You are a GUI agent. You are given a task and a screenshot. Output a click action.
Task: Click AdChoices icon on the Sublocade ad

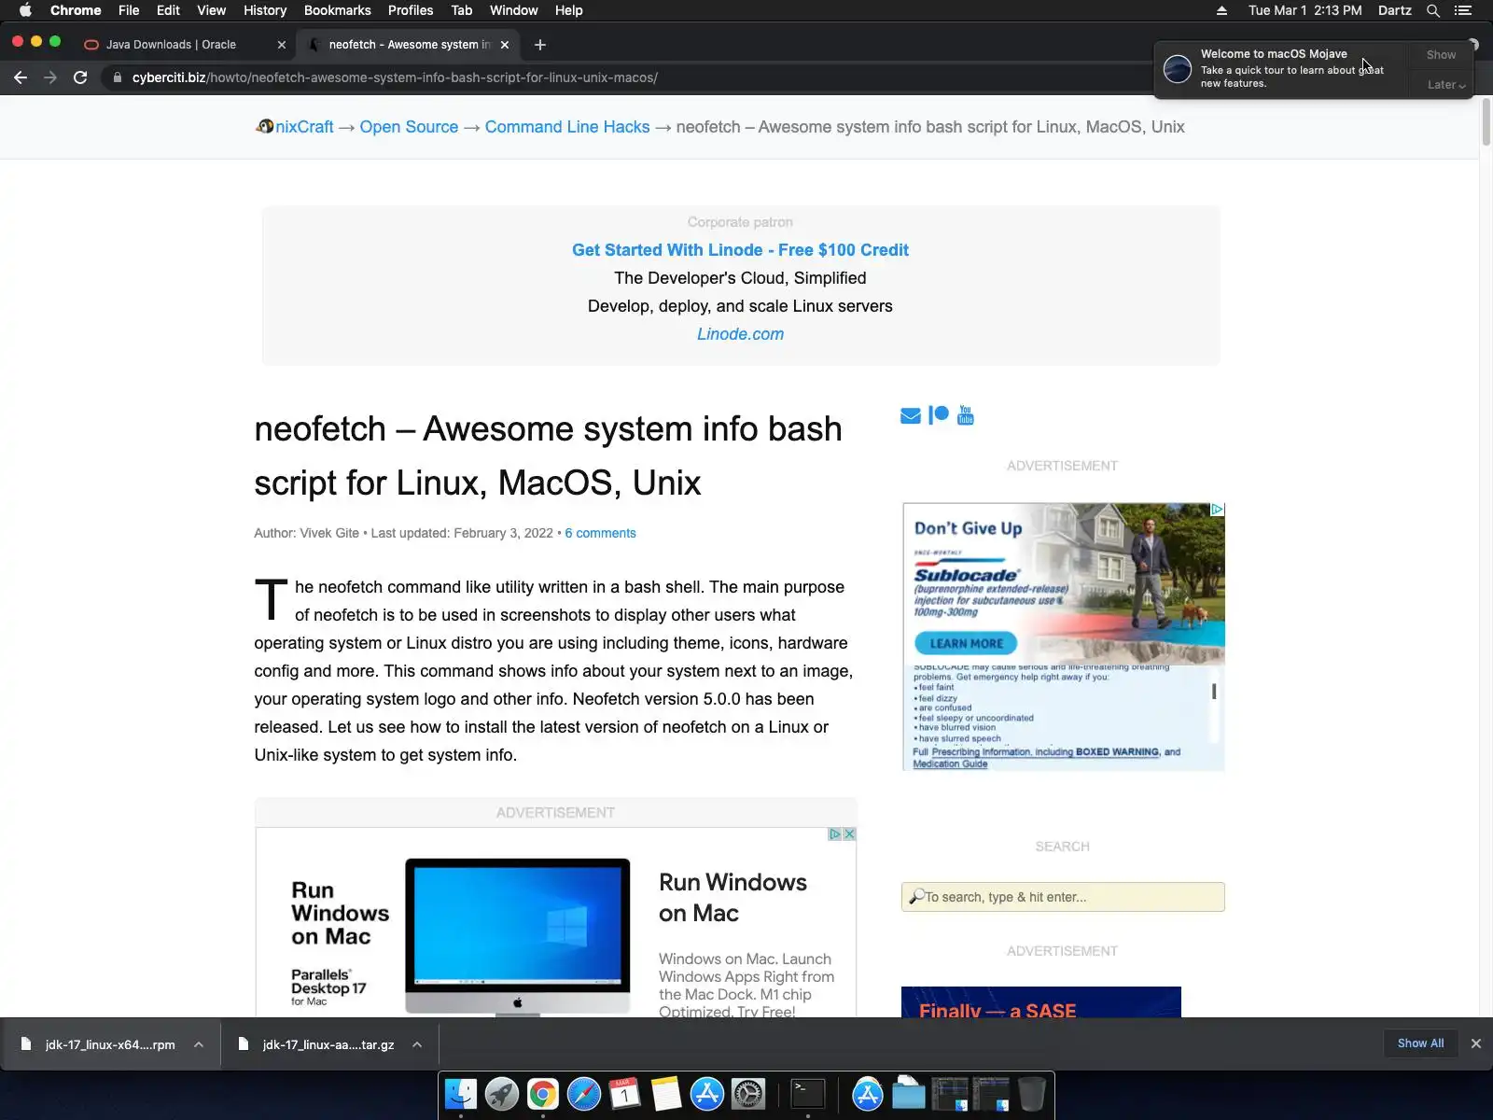(x=1217, y=510)
